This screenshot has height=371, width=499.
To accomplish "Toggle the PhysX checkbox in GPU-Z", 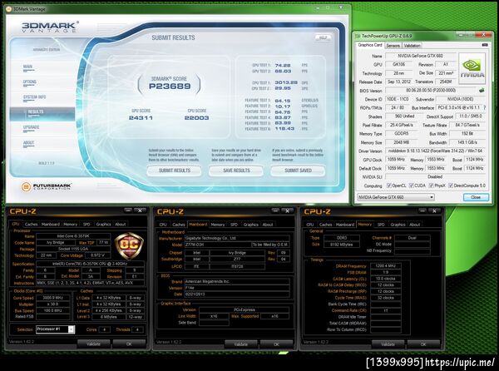I will point(431,185).
